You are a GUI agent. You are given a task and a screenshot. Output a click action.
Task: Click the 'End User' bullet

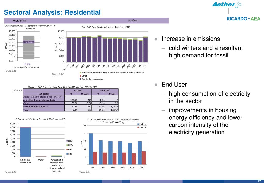click(x=174, y=85)
